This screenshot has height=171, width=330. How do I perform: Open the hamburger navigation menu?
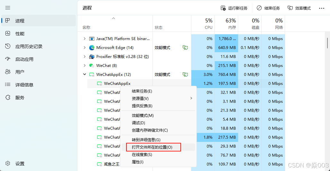8,8
